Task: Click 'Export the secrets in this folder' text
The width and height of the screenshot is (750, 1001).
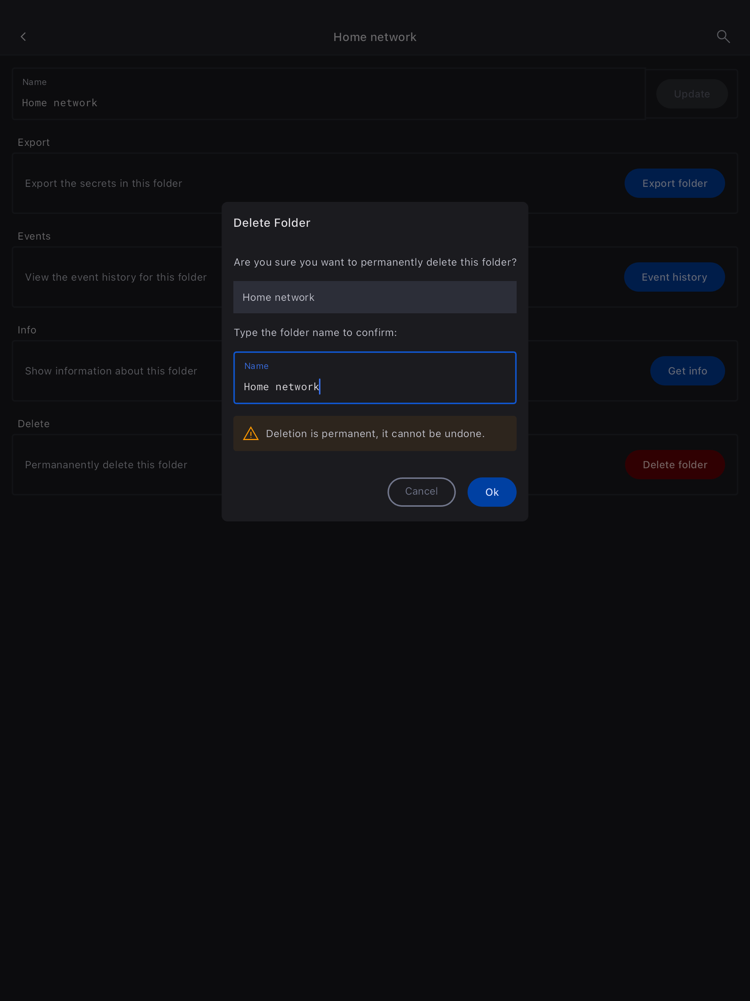Action: (x=104, y=183)
